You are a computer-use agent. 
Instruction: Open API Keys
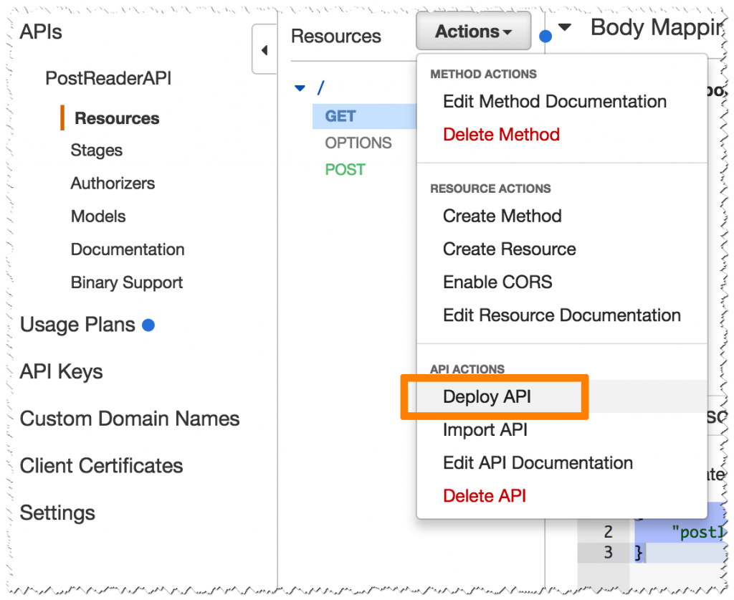pyautogui.click(x=62, y=371)
